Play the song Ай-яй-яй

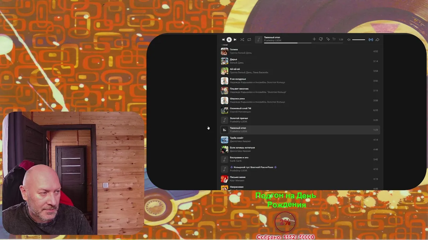pyautogui.click(x=235, y=69)
